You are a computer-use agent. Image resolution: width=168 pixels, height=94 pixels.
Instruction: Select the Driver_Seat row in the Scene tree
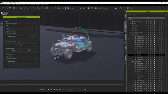[x=146, y=57]
